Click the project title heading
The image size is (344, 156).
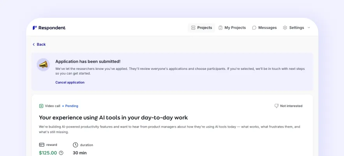click(x=113, y=117)
